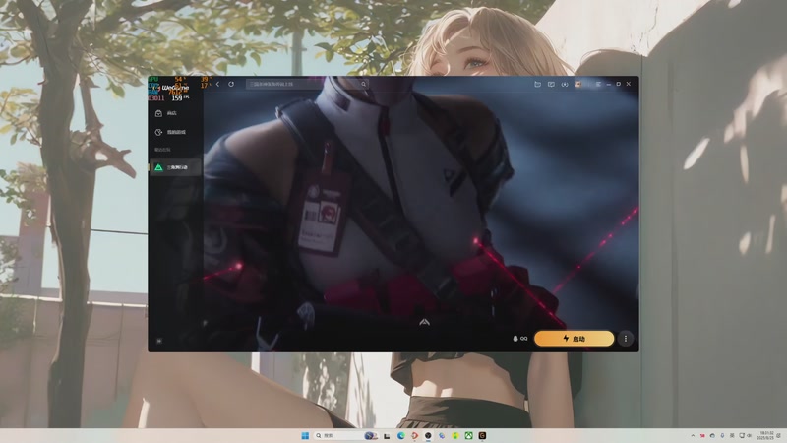This screenshot has height=443, width=787.
Task: Open the taskbar clock and date
Action: pos(766,435)
